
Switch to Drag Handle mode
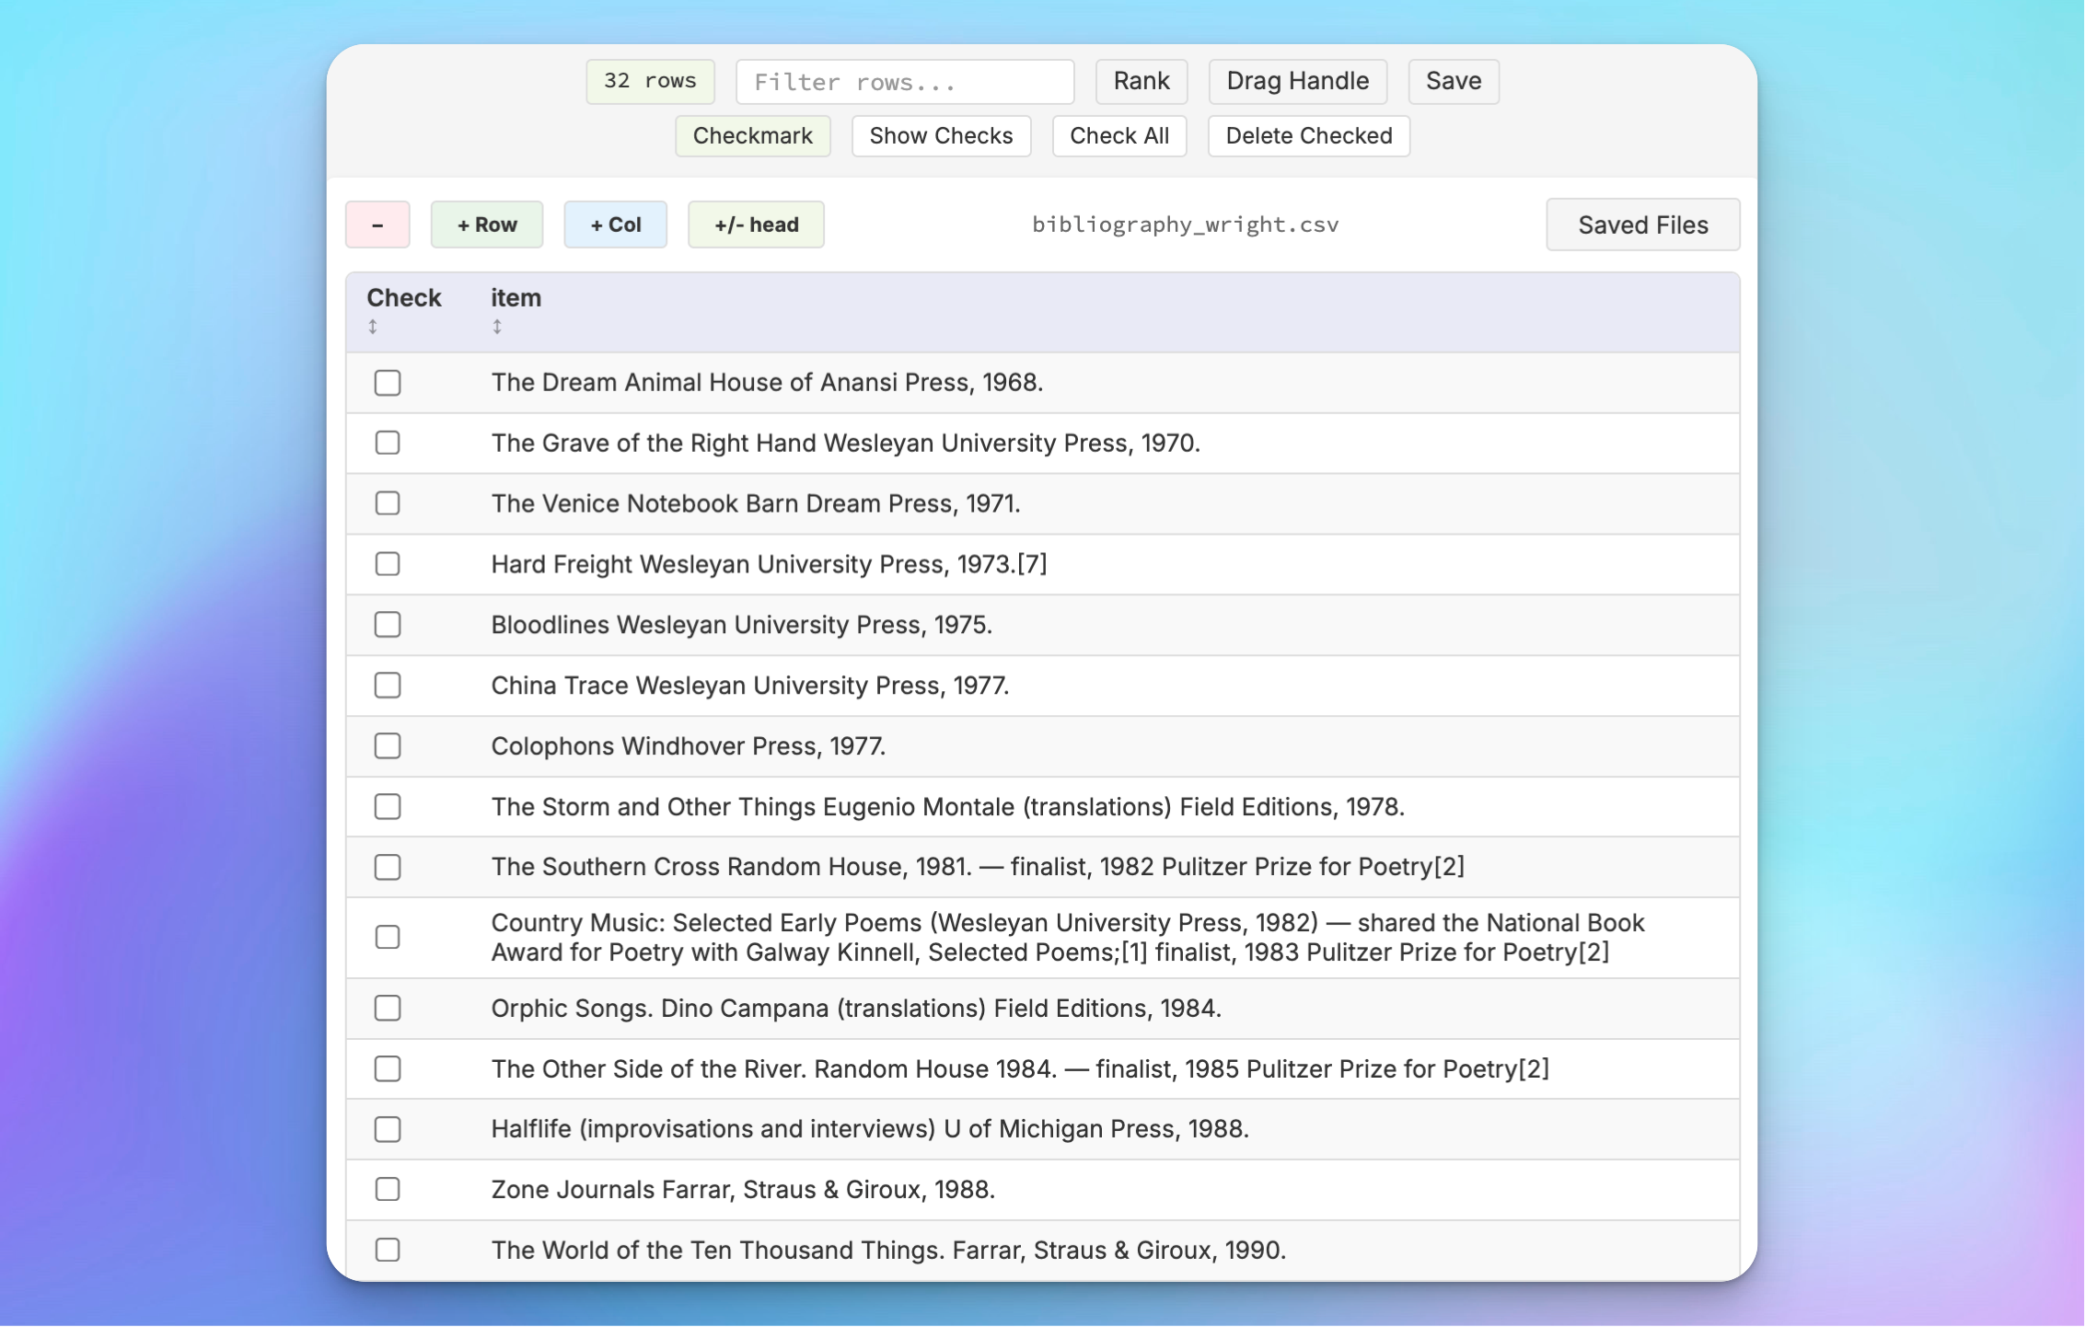pyautogui.click(x=1297, y=81)
